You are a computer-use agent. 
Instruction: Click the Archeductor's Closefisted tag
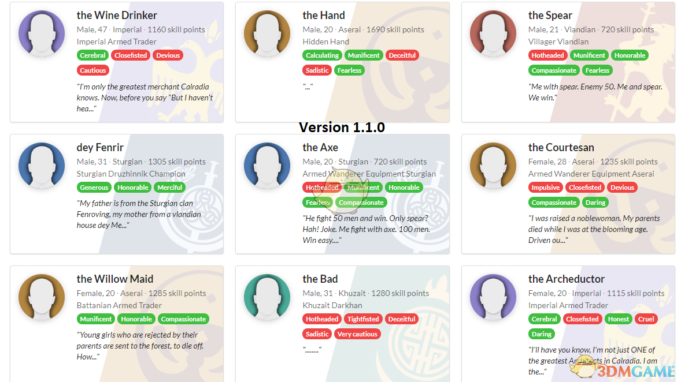tap(582, 319)
